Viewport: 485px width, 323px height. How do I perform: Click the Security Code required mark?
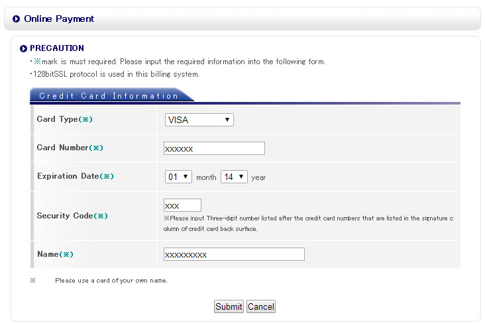[101, 216]
